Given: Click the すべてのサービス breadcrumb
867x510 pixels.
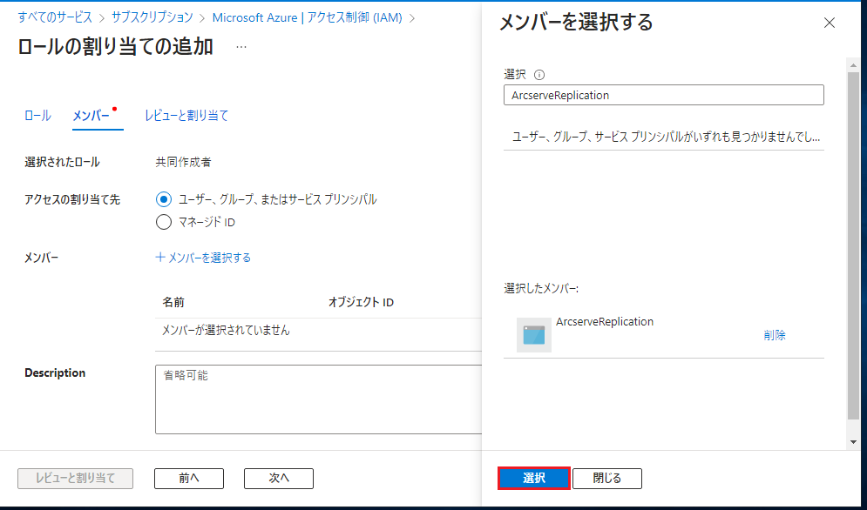Looking at the screenshot, I should [55, 17].
